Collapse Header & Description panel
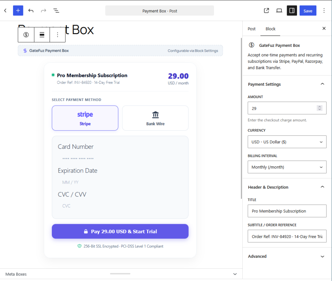 pos(287,187)
